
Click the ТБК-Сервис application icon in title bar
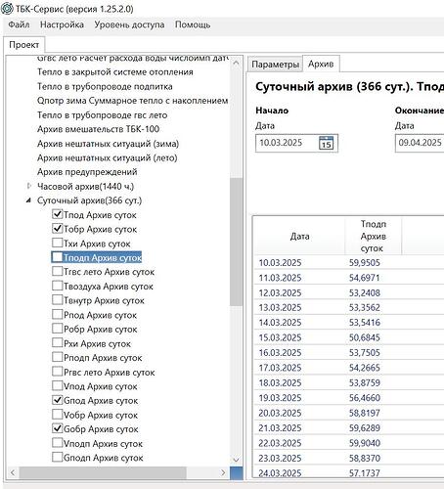[7, 8]
